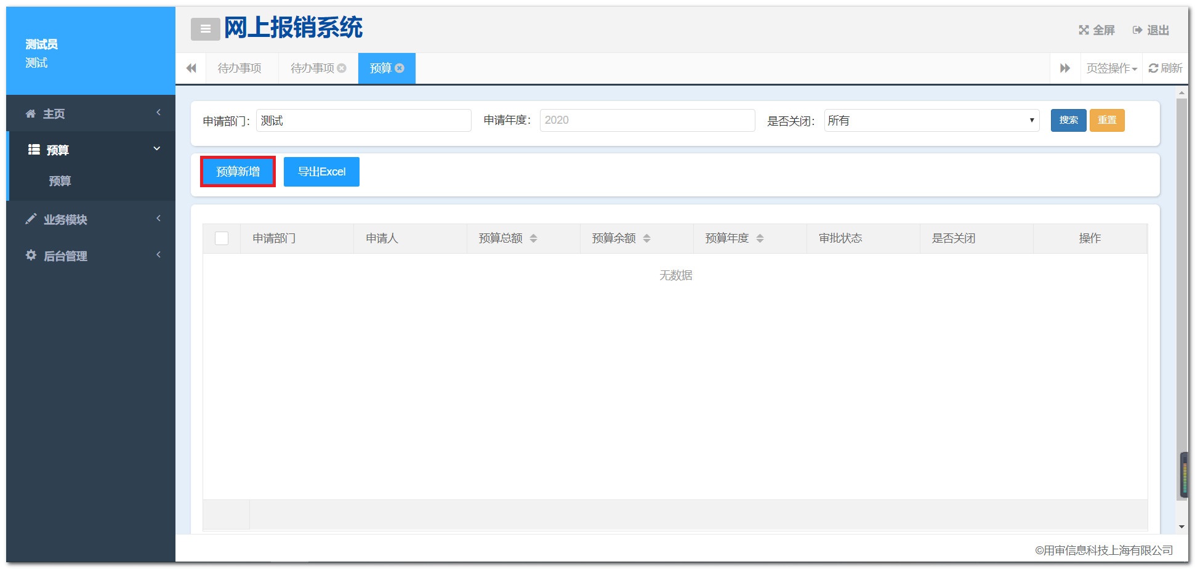Click the 申请年度 input field
This screenshot has width=1195, height=569.
coord(646,121)
